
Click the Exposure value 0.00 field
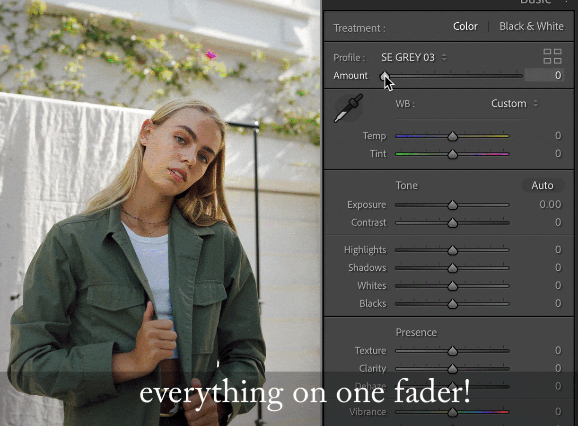pos(550,204)
